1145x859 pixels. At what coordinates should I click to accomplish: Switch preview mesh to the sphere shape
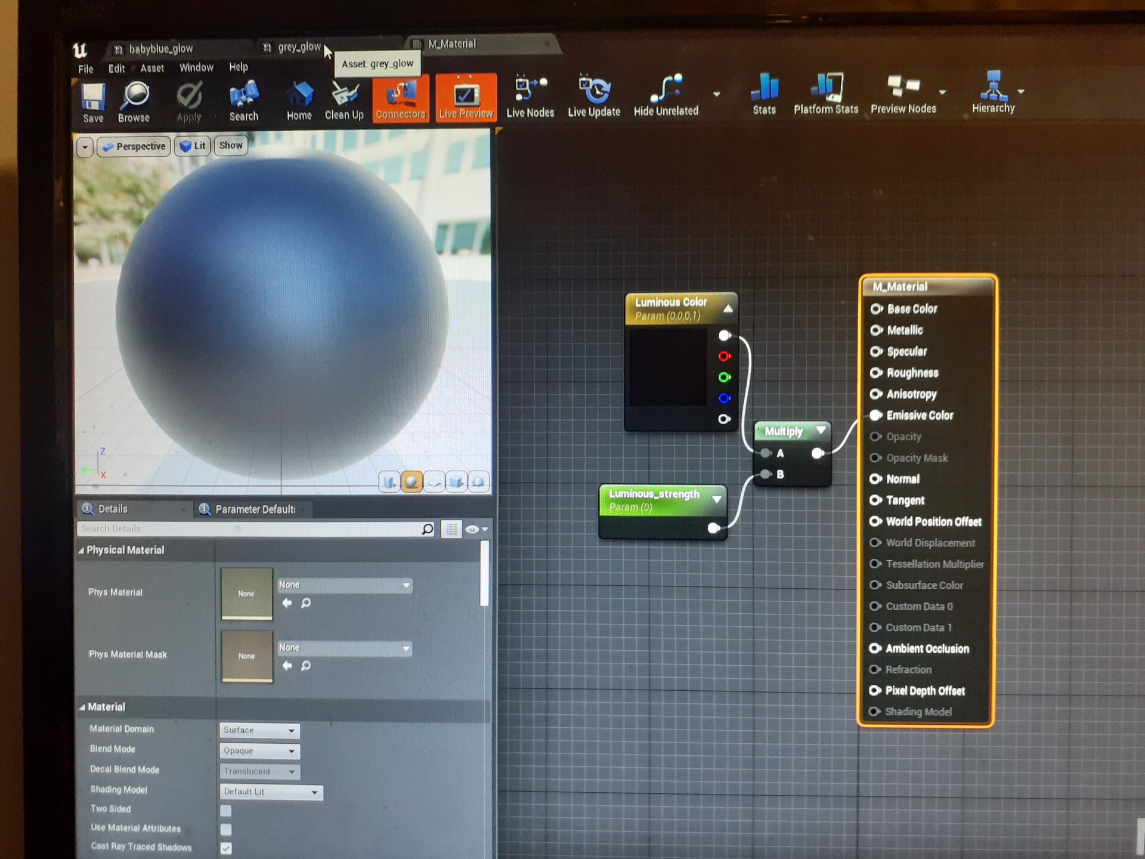(x=413, y=481)
